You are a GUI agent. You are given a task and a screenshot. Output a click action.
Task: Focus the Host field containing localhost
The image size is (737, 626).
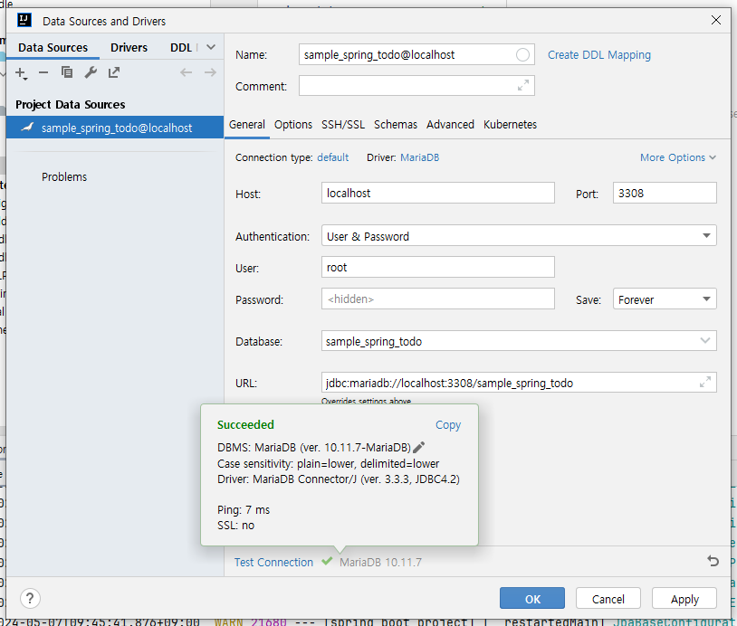pos(438,193)
